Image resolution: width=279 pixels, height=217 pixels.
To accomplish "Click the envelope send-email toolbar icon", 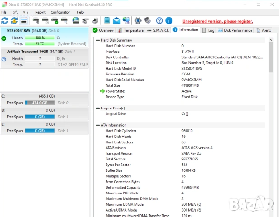I will click(116, 21).
